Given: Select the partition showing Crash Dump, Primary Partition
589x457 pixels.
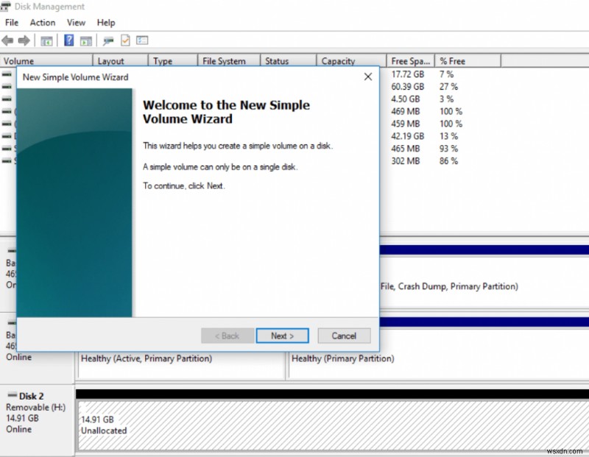Looking at the screenshot, I should (484, 282).
